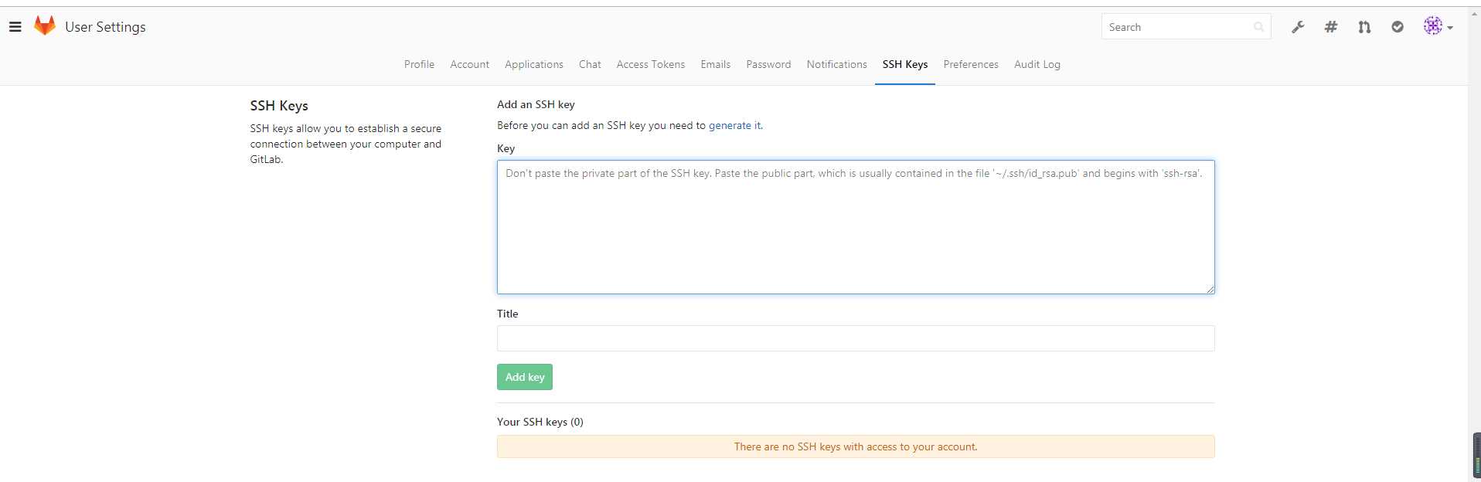
Task: Open the Notifications tab
Action: click(836, 64)
